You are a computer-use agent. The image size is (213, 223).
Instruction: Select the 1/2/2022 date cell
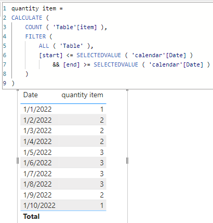37,120
